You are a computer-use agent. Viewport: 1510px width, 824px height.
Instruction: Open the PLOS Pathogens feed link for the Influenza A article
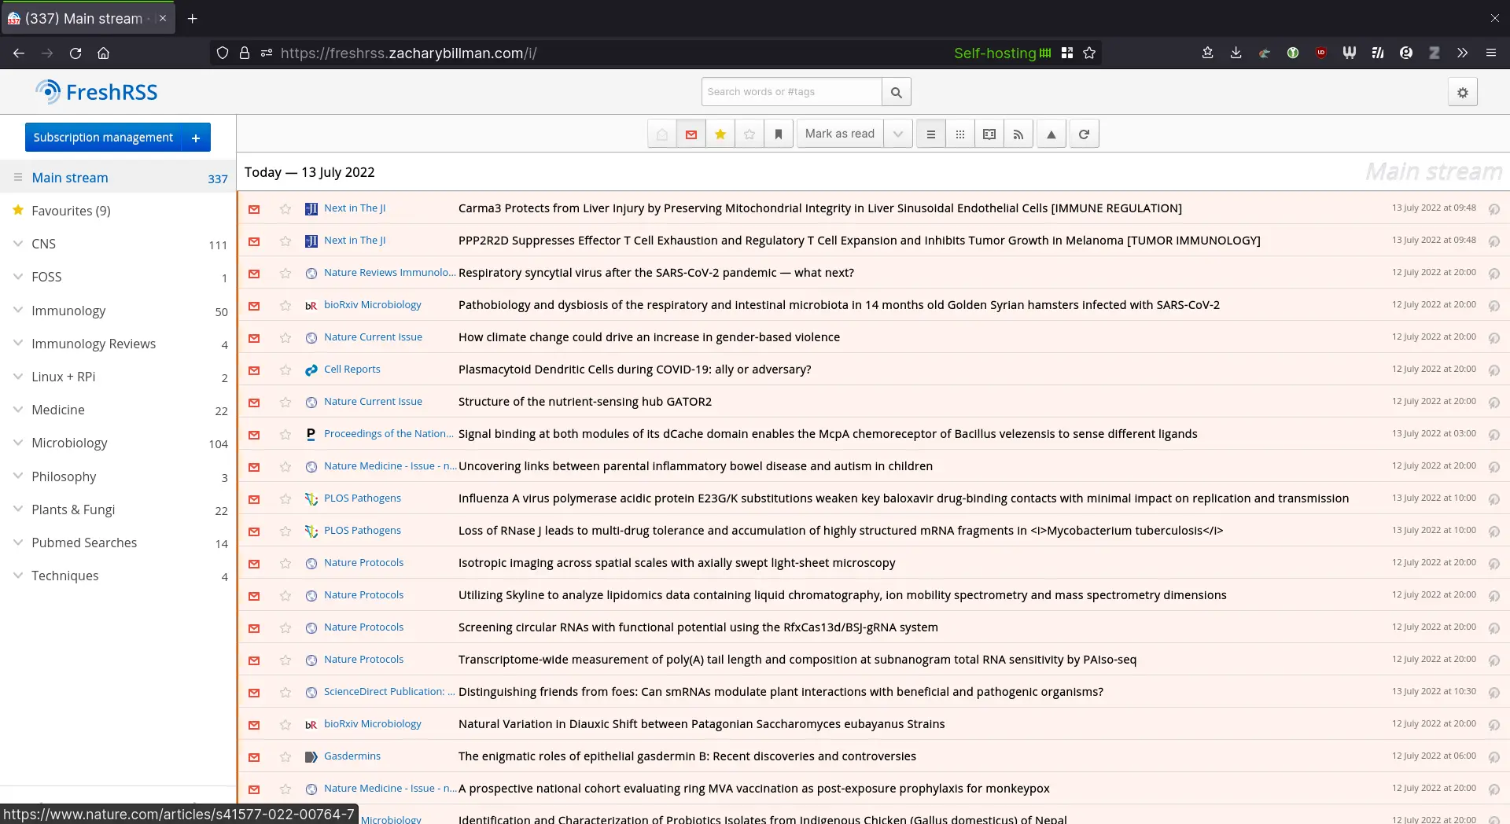point(362,498)
